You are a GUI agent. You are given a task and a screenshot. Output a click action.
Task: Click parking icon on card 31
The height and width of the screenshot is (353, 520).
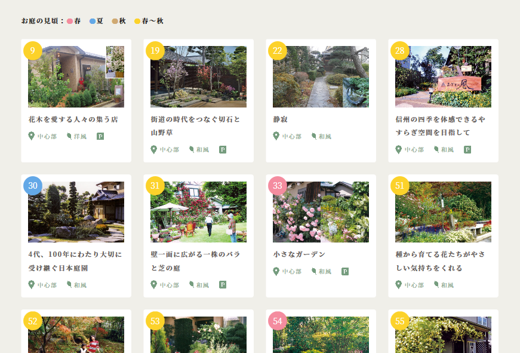point(223,285)
